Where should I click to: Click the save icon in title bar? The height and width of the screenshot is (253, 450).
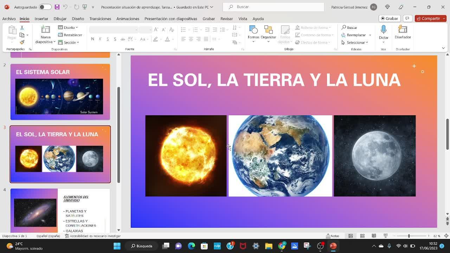pos(57,7)
